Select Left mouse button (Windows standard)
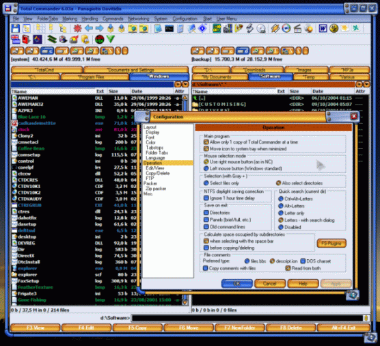 pos(206,168)
